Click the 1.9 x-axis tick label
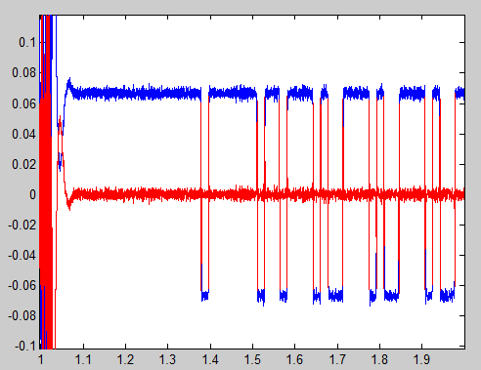 (x=422, y=360)
